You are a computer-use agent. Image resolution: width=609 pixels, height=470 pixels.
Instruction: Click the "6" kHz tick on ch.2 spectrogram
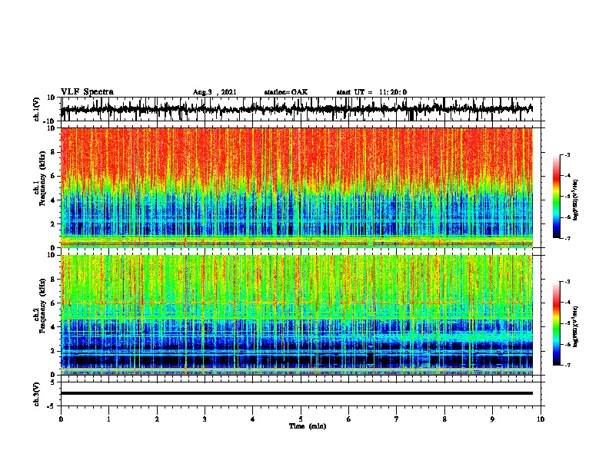pyautogui.click(x=53, y=303)
